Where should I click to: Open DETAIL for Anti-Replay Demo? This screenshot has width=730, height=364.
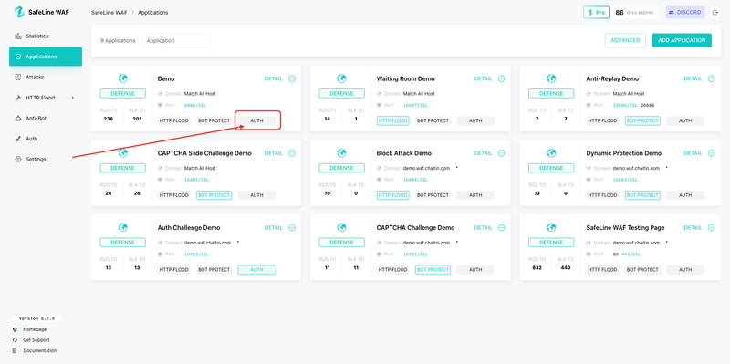pyautogui.click(x=693, y=78)
